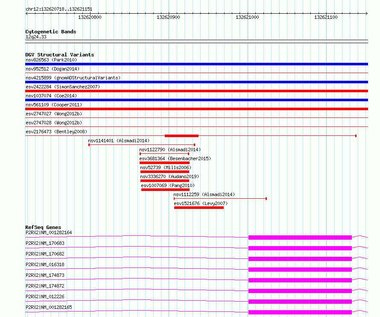Click the magenta exon of NM_001282165
The width and height of the screenshot is (380, 317).
pyautogui.click(x=300, y=312)
